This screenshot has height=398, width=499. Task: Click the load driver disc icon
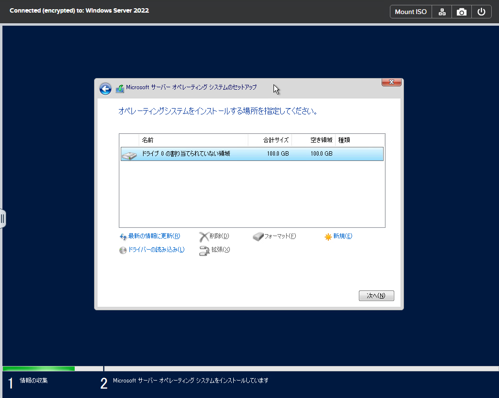click(x=123, y=250)
